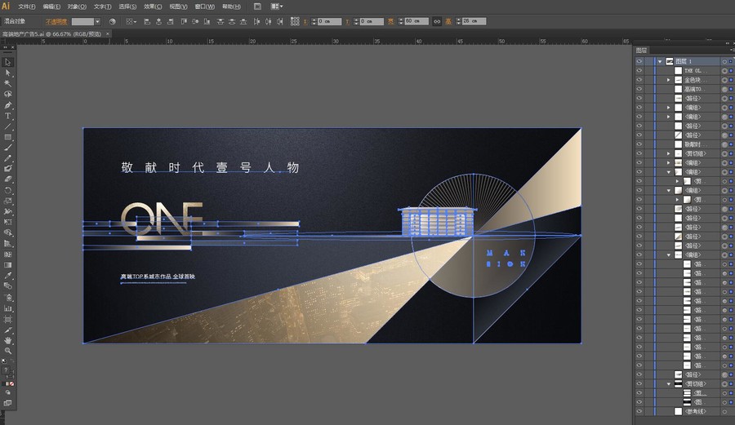This screenshot has width=735, height=425.
Task: Toggle visibility of <参考线> row
Action: [x=639, y=411]
